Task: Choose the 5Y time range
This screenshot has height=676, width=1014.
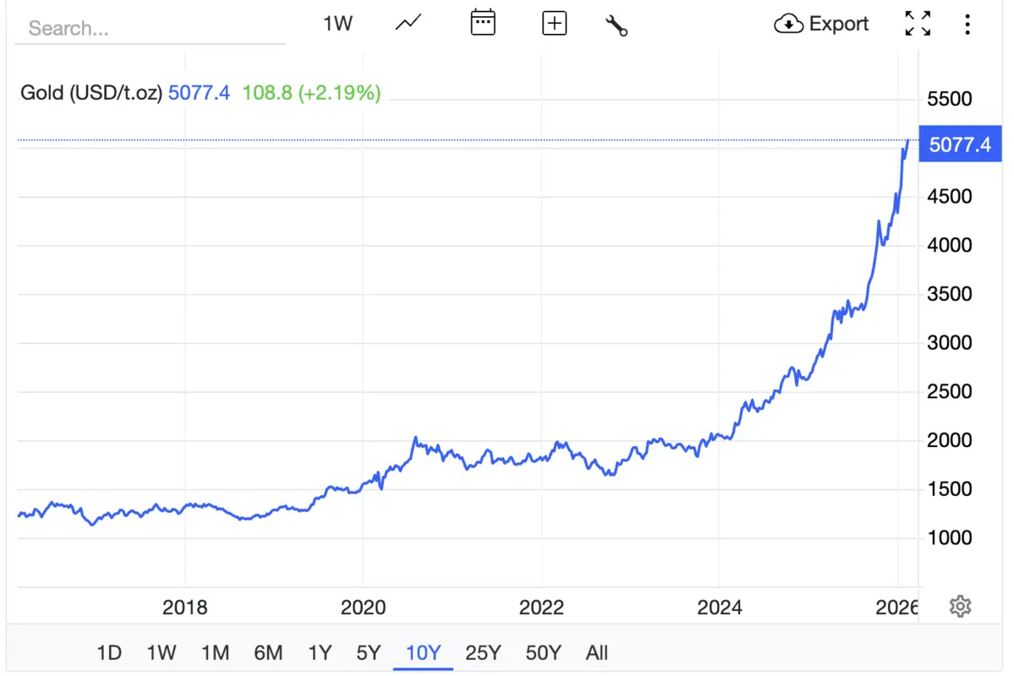Action: pyautogui.click(x=369, y=652)
